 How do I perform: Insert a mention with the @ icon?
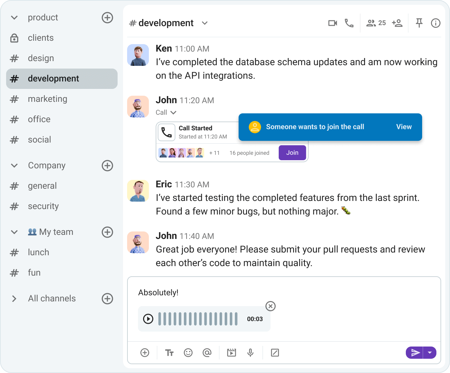coord(207,353)
